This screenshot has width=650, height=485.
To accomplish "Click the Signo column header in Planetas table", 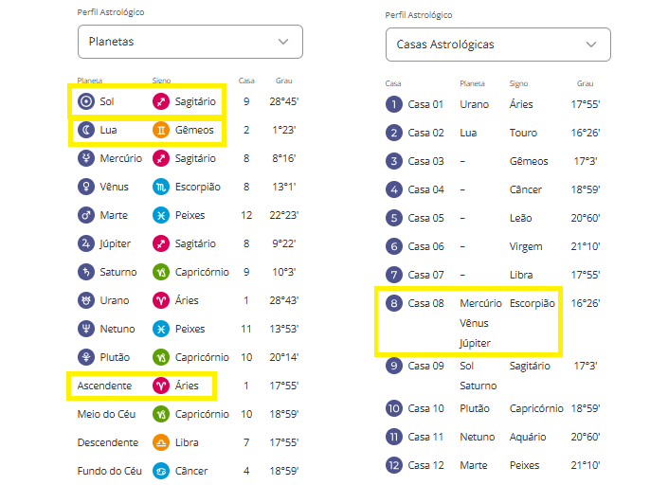I will pos(161,81).
